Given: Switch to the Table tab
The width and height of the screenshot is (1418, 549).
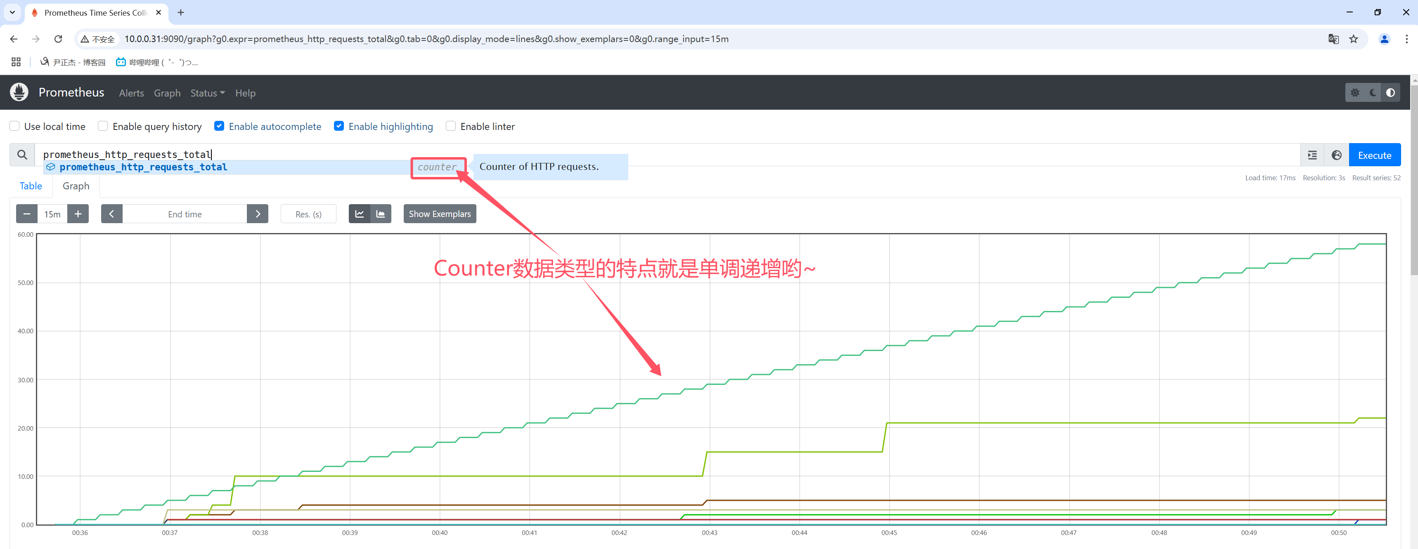Looking at the screenshot, I should [x=31, y=186].
